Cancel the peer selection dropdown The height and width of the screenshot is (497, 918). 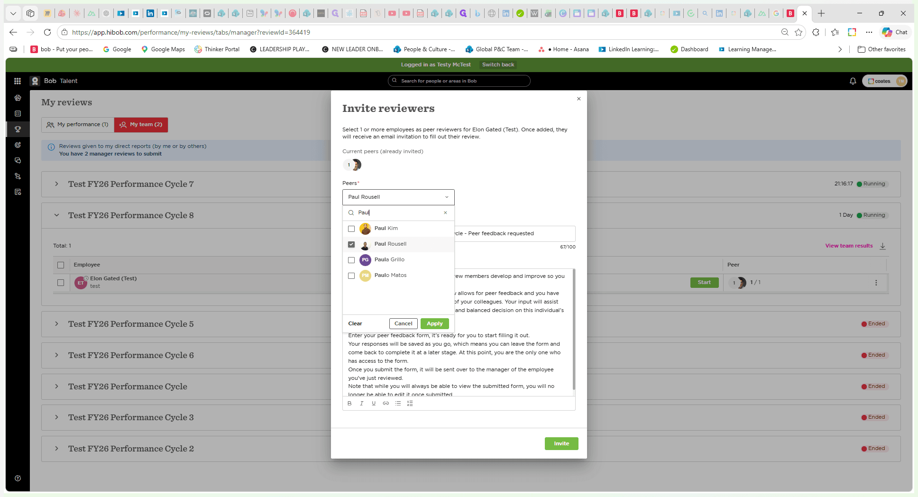pyautogui.click(x=404, y=324)
